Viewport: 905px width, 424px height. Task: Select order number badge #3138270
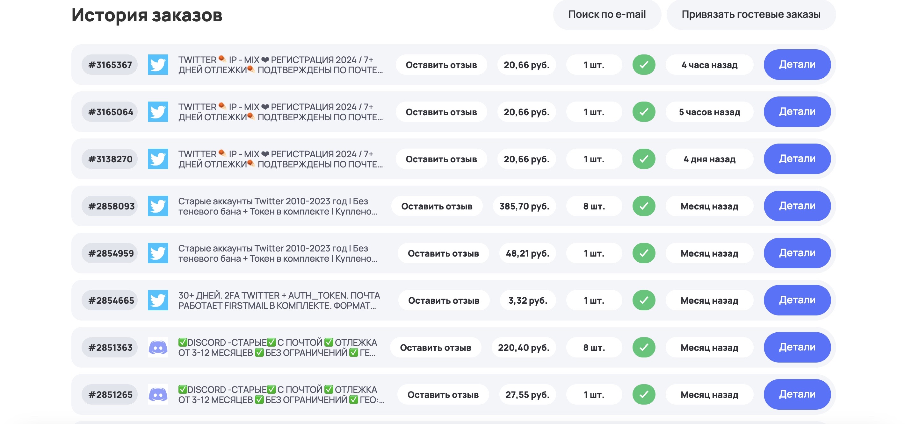coord(110,159)
